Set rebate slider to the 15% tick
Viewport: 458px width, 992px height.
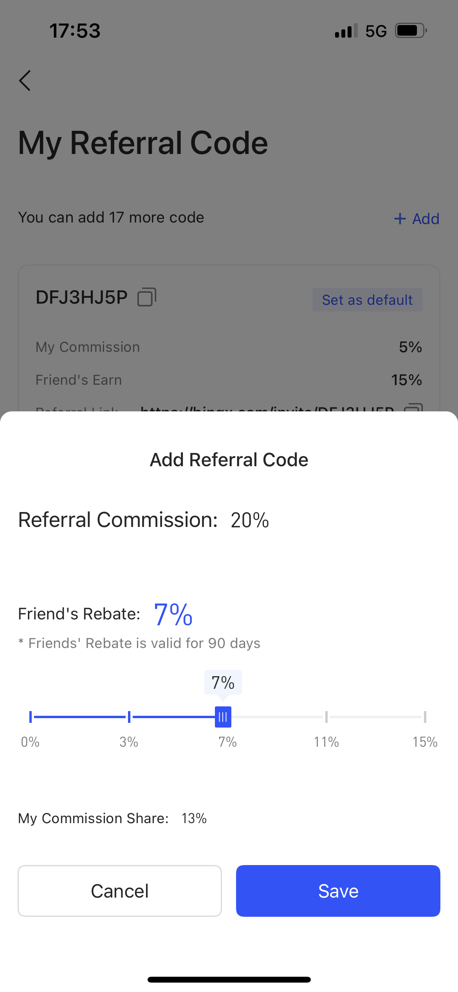(425, 717)
